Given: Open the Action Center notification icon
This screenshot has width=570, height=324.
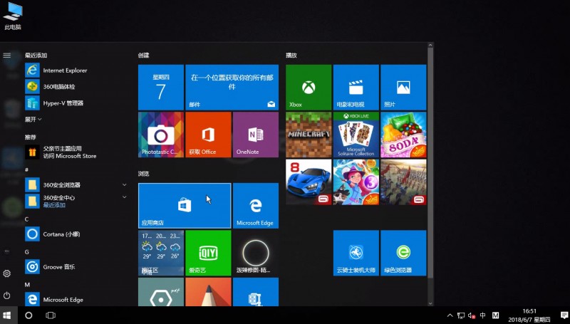Looking at the screenshot, I should [564, 315].
